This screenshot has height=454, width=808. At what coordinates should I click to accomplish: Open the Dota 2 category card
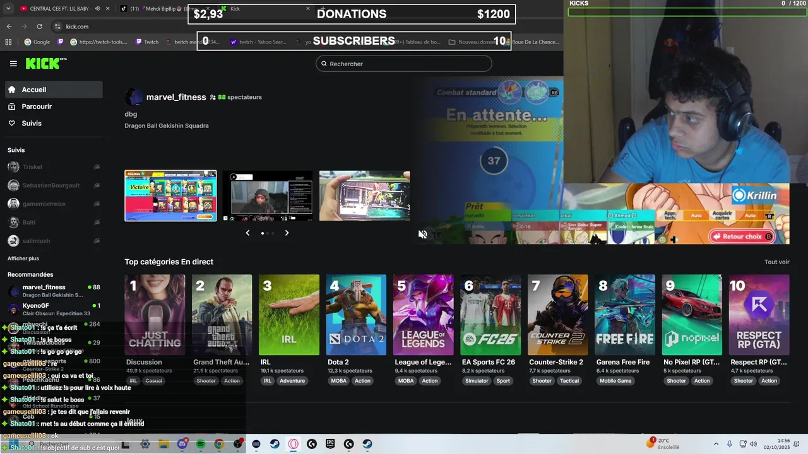coord(356,315)
